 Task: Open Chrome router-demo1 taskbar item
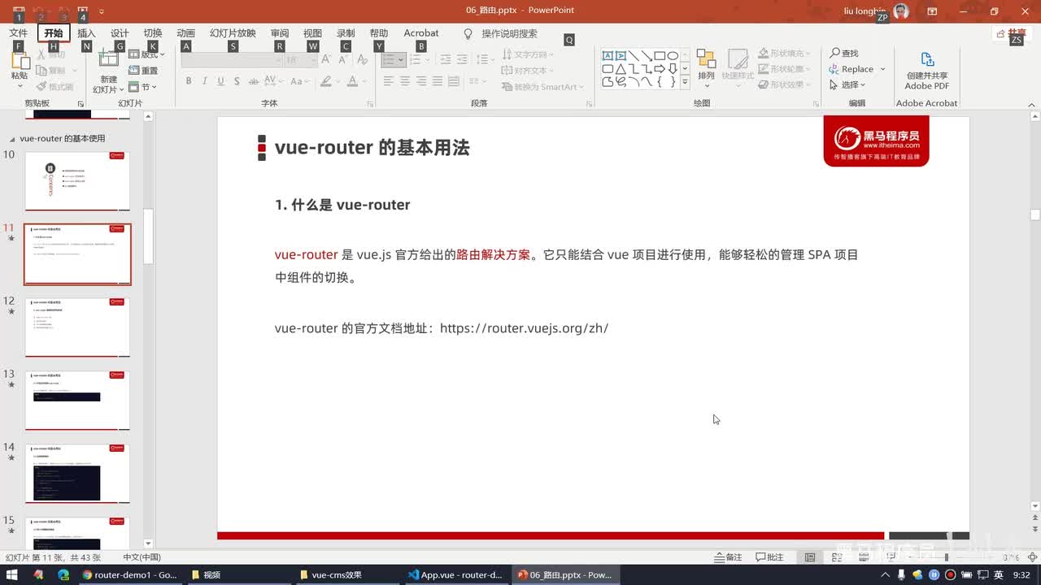pos(130,574)
